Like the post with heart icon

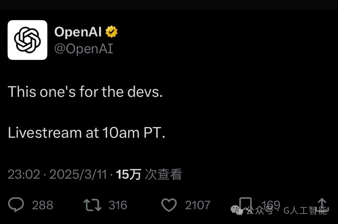169,205
